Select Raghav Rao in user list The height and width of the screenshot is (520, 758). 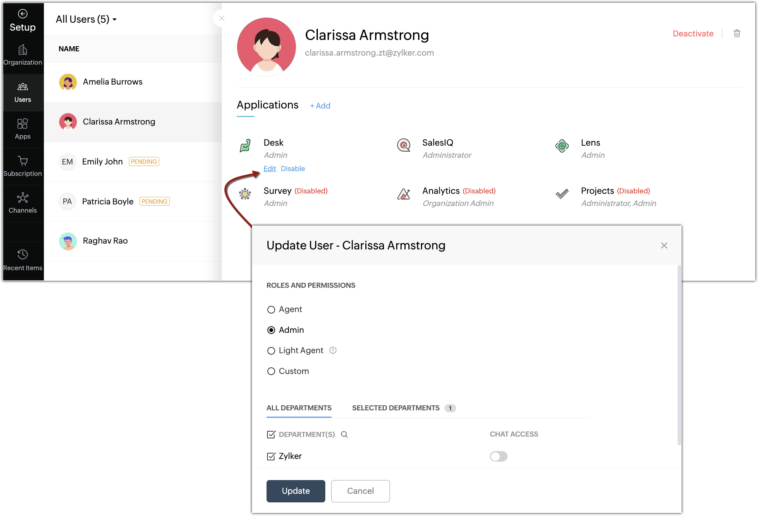[x=105, y=241]
